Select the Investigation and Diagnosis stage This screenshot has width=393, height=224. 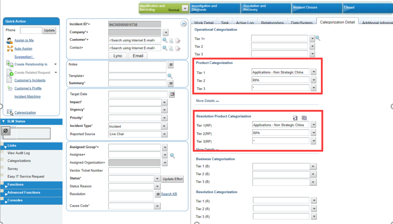[215, 8]
